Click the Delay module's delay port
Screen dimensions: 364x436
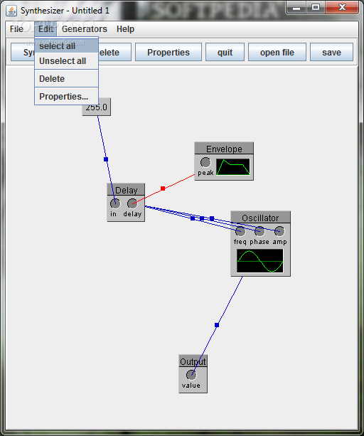(x=132, y=203)
